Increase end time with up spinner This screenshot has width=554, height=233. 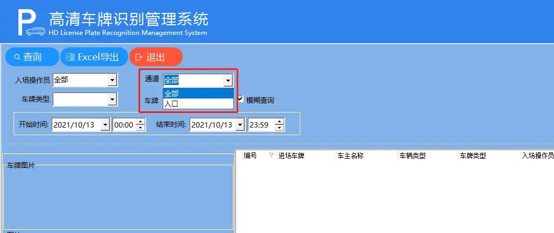tap(280, 122)
